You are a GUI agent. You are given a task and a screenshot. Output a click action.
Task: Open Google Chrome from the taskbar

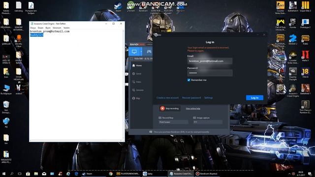pos(111,174)
